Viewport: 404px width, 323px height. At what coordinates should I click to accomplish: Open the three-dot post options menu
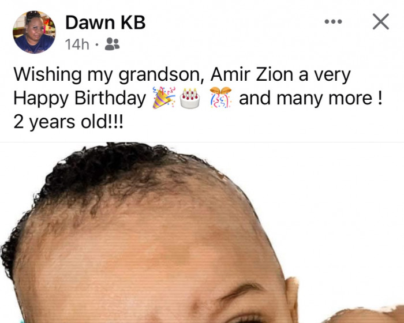333,22
